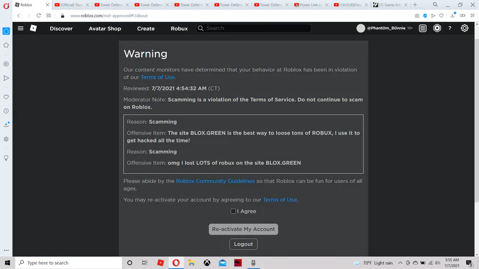The image size is (479, 269).
Task: Click the browser tab search magnifier icon
Action: 435,5
